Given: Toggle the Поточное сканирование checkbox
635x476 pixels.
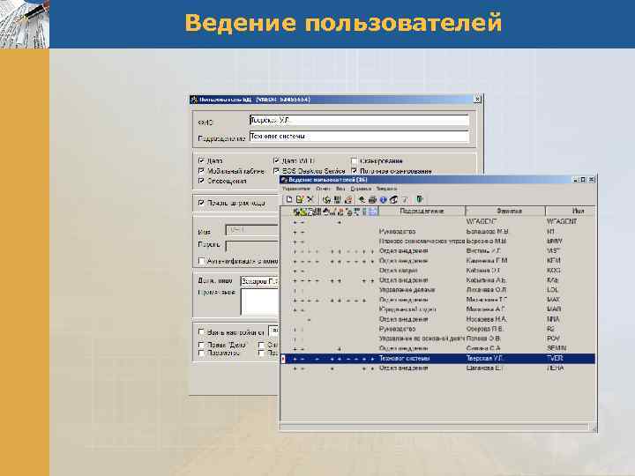Looking at the screenshot, I should pyautogui.click(x=354, y=171).
